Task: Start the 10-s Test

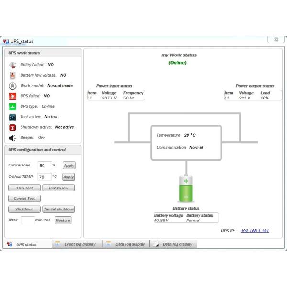Action: point(24,188)
